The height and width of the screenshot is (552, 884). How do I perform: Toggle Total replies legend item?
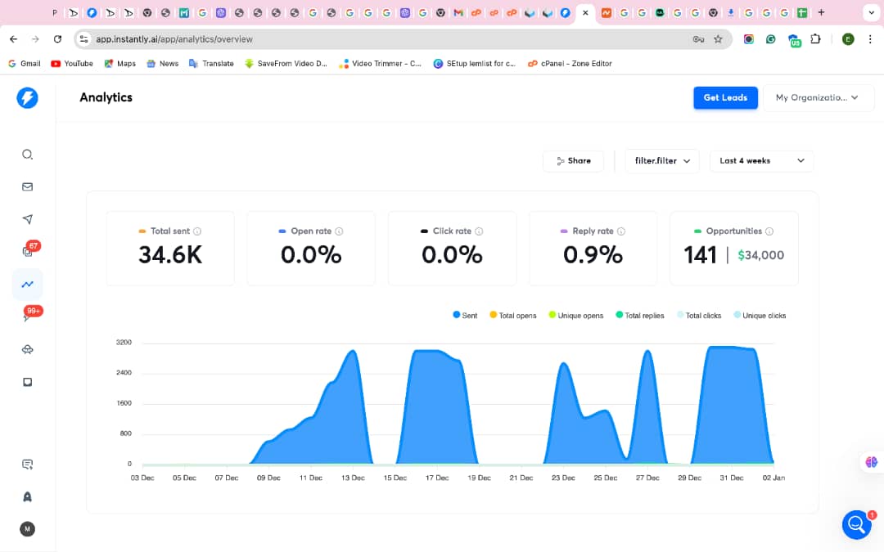click(x=640, y=316)
